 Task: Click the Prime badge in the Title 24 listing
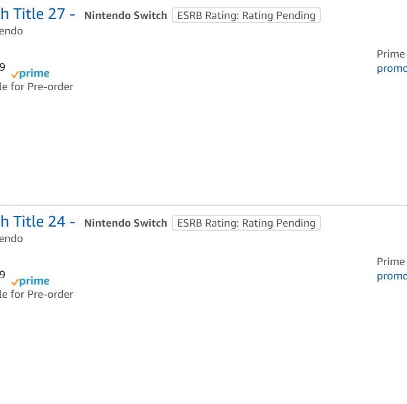click(x=31, y=282)
